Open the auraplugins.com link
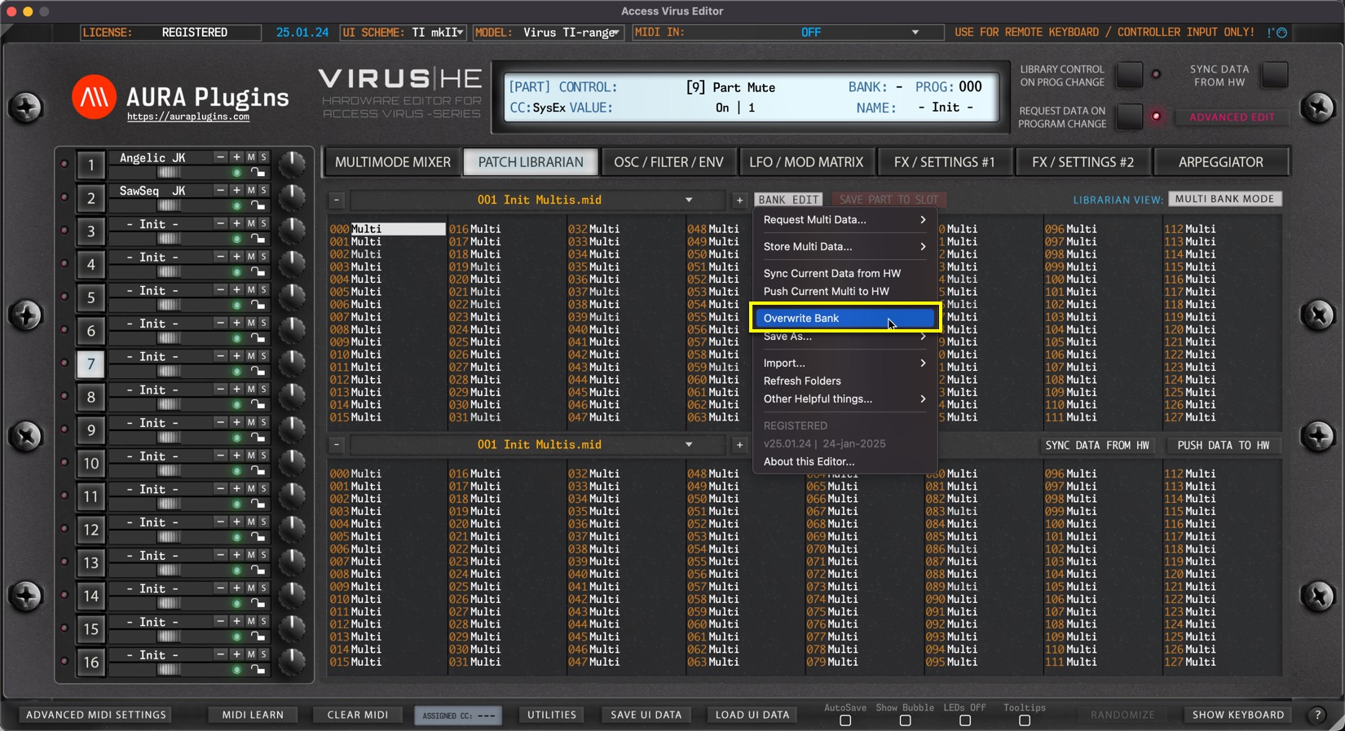Image resolution: width=1345 pixels, height=731 pixels. pyautogui.click(x=188, y=117)
